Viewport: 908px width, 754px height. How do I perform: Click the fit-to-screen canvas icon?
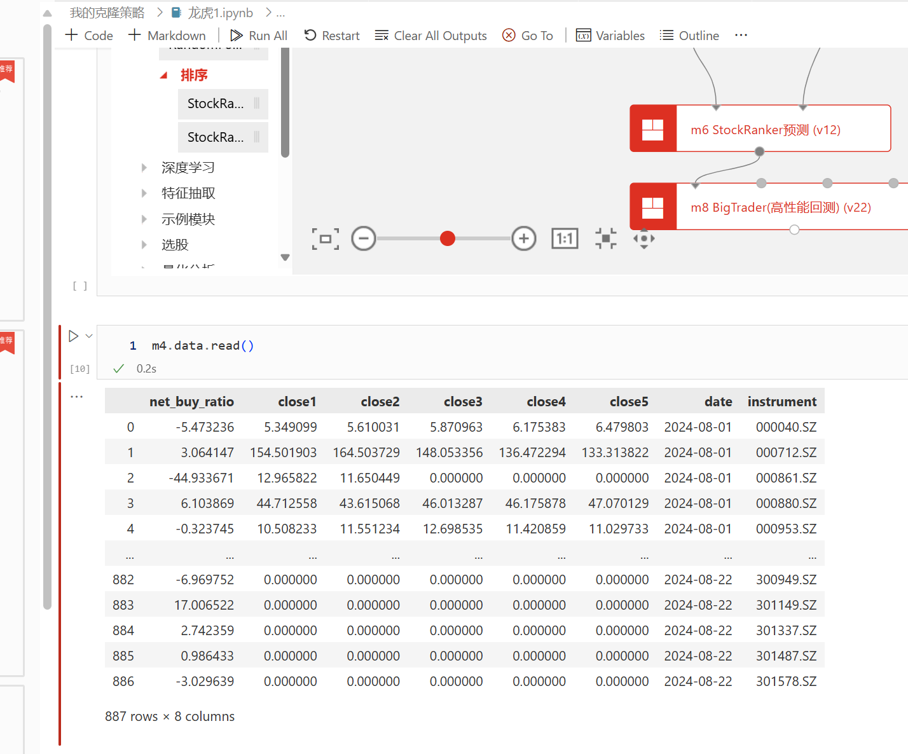[x=326, y=239]
